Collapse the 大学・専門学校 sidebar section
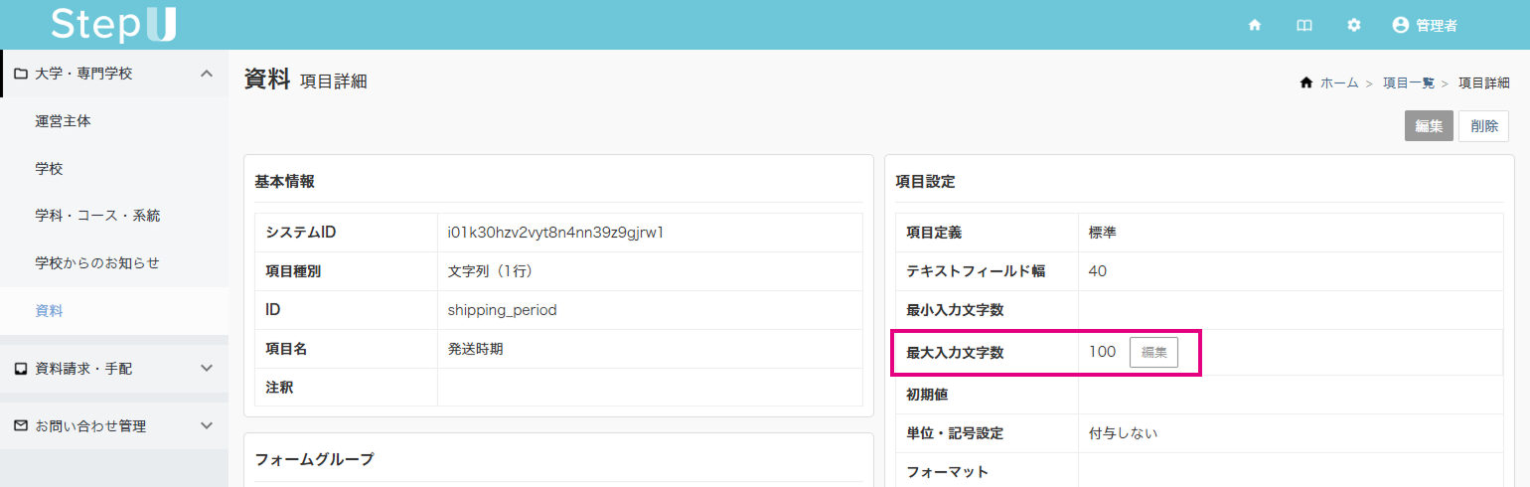The height and width of the screenshot is (487, 1530). point(207,74)
